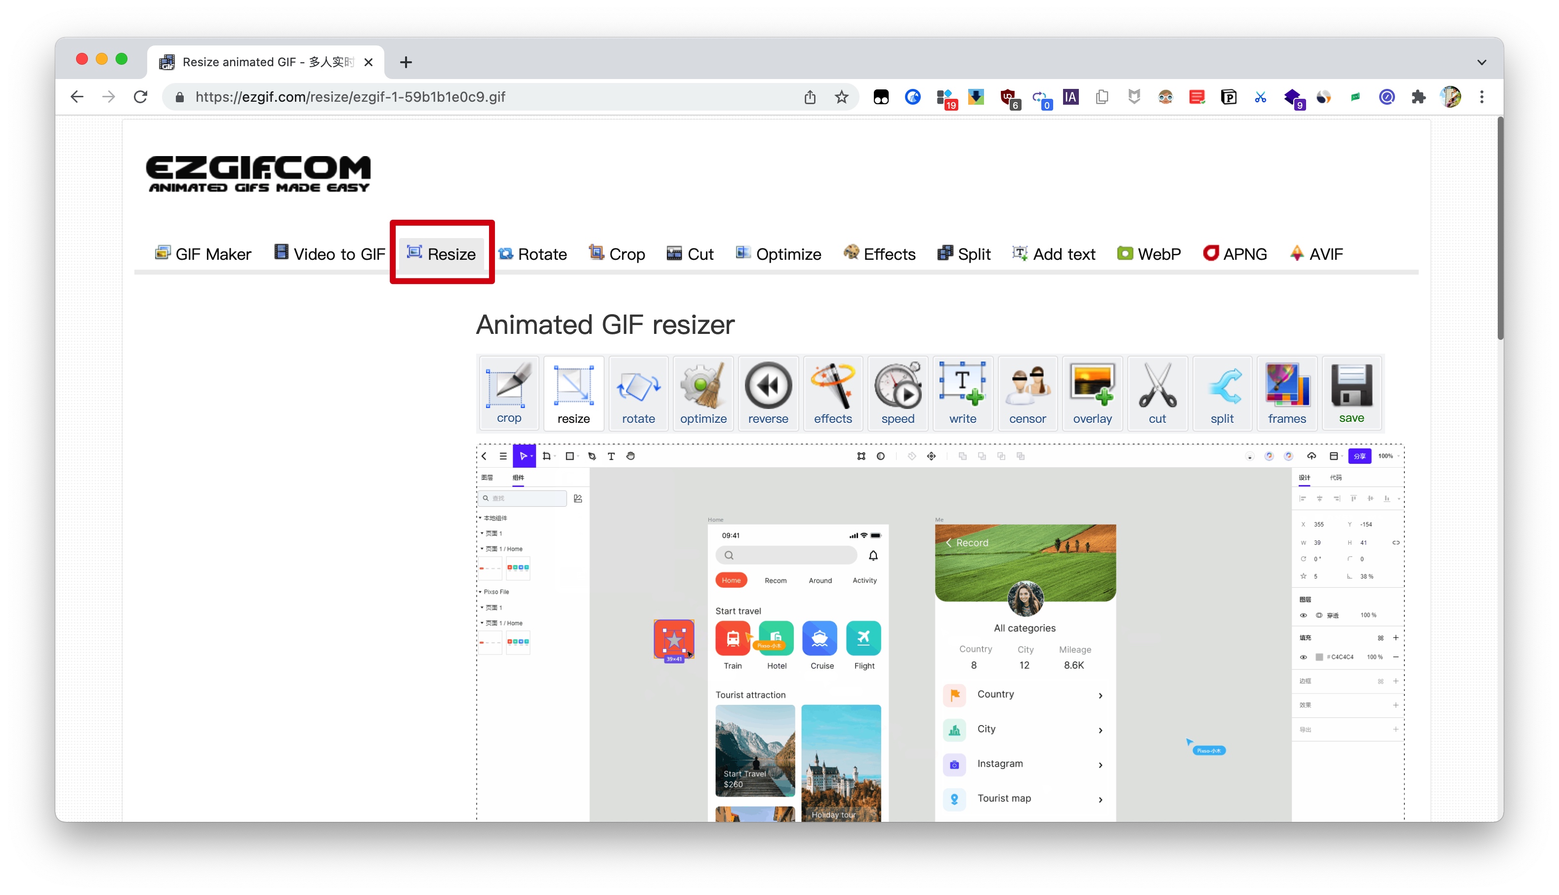Viewport: 1559px width, 895px height.
Task: Click the EZGIF.COM logo link
Action: [x=258, y=174]
